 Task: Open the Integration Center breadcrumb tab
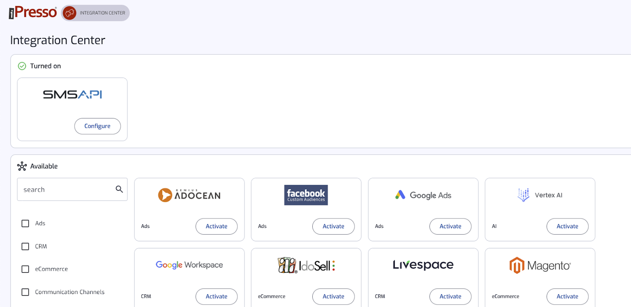click(95, 13)
